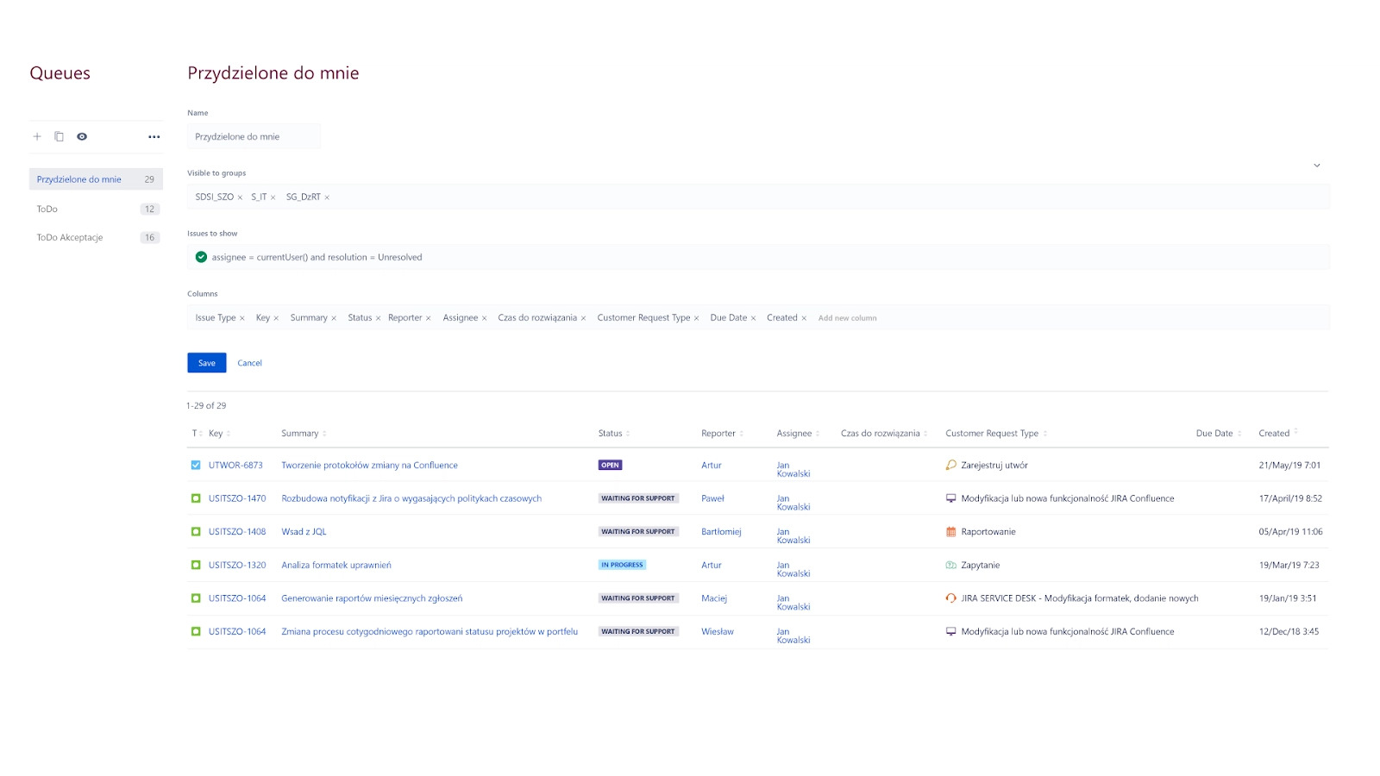Remove the SG_DzRT group tag
Viewport: 1380px width, 776px height.
(x=327, y=197)
